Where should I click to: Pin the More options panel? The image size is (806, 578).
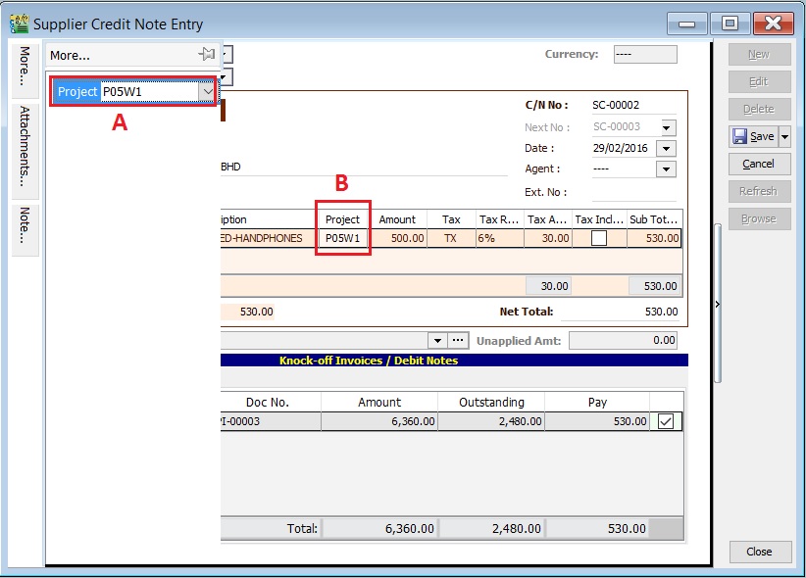(207, 55)
